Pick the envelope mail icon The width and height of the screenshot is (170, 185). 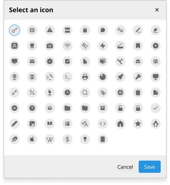[x=32, y=61]
